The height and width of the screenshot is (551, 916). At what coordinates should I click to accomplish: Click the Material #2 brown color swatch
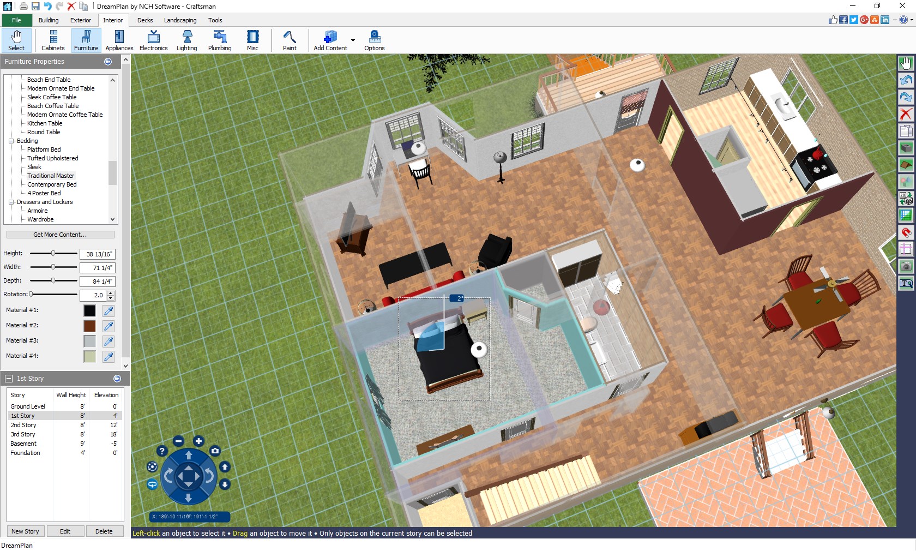tap(89, 326)
